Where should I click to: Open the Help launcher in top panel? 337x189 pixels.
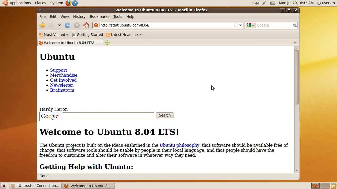tap(75, 3)
